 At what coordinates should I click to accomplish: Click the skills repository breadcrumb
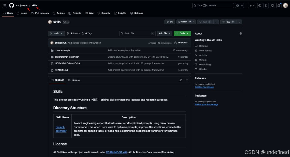pos(34,5)
